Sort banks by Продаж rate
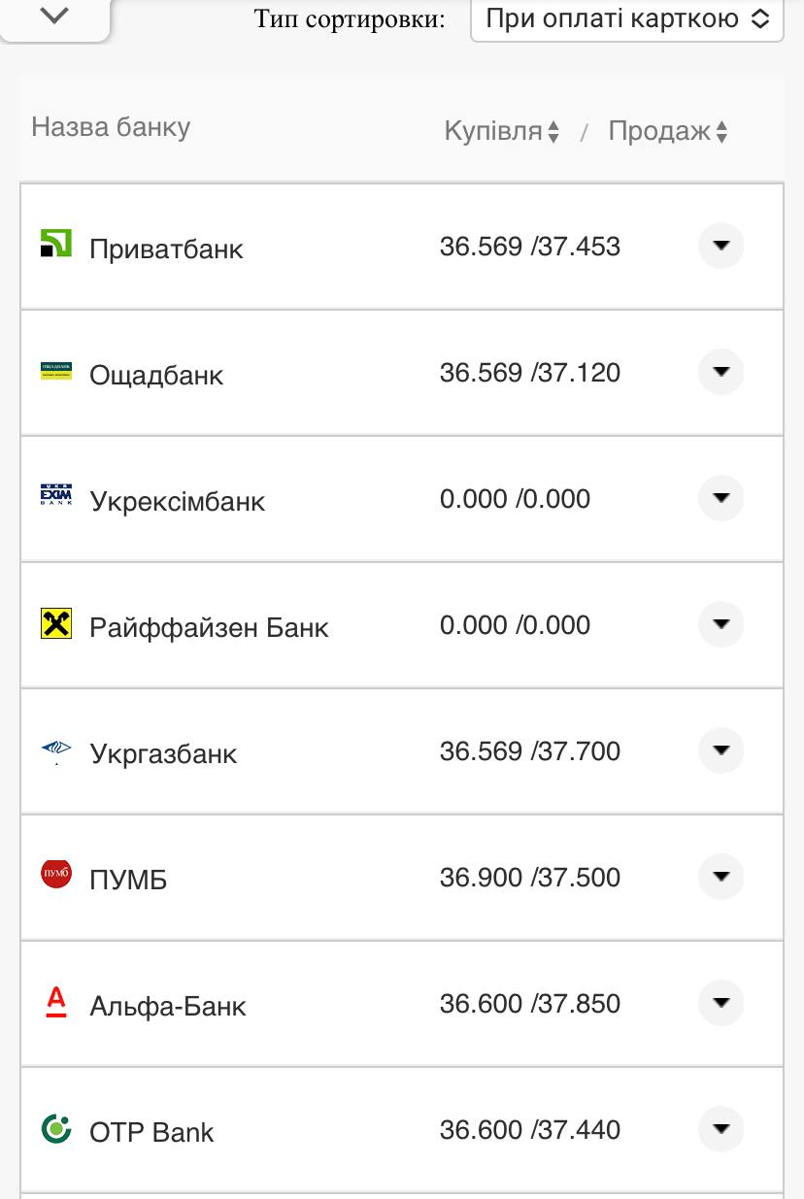 (x=667, y=132)
